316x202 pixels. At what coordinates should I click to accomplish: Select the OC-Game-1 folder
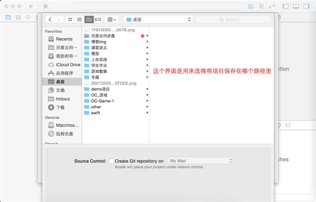tap(116, 101)
